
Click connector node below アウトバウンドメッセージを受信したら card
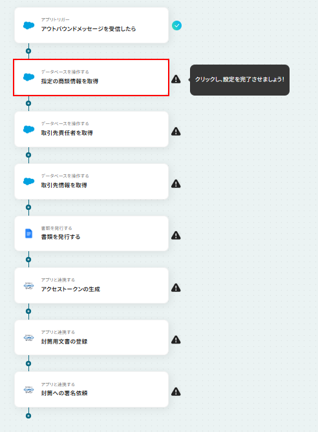(28, 51)
